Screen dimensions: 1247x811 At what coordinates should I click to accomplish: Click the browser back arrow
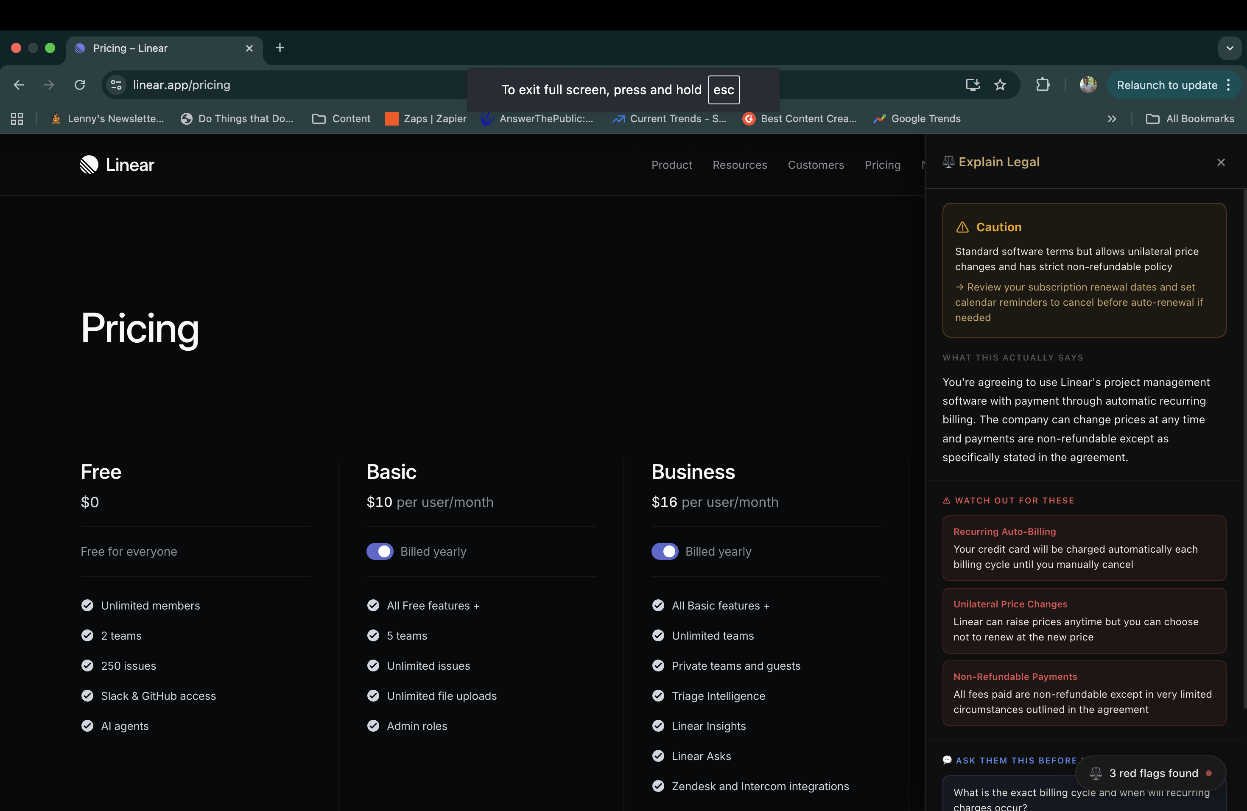click(x=19, y=85)
